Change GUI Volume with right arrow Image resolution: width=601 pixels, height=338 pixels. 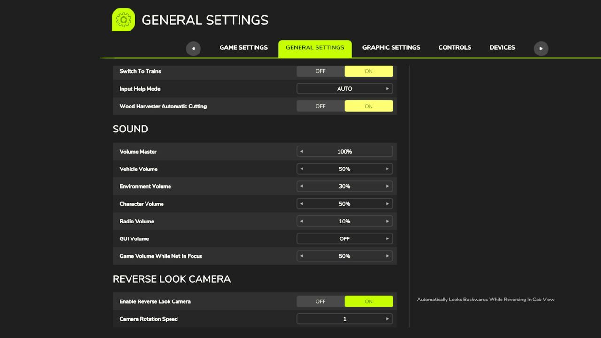point(387,238)
